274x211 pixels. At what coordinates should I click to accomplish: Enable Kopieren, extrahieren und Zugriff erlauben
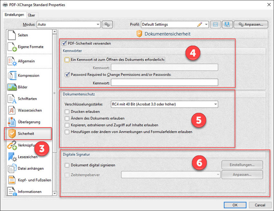pyautogui.click(x=67, y=125)
